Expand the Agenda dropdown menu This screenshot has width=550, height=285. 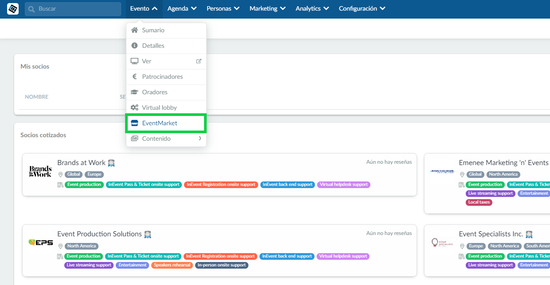[182, 8]
